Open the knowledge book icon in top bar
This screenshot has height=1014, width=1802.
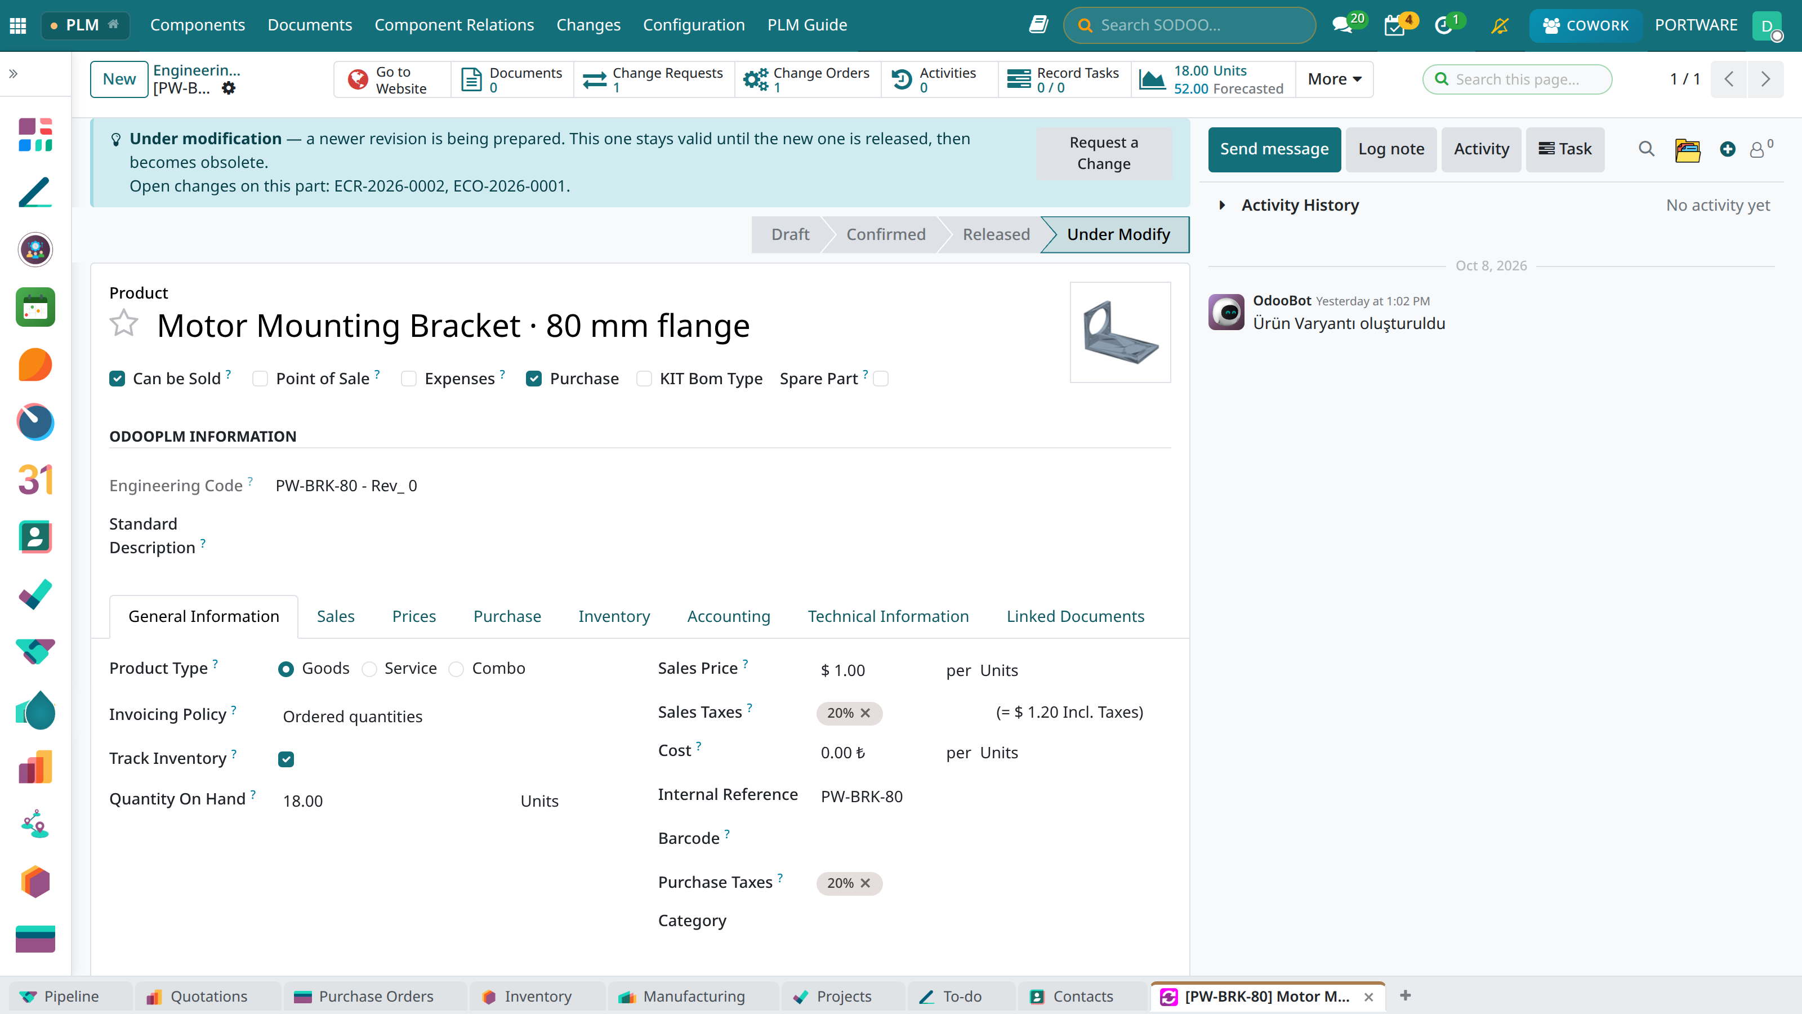pos(1039,25)
